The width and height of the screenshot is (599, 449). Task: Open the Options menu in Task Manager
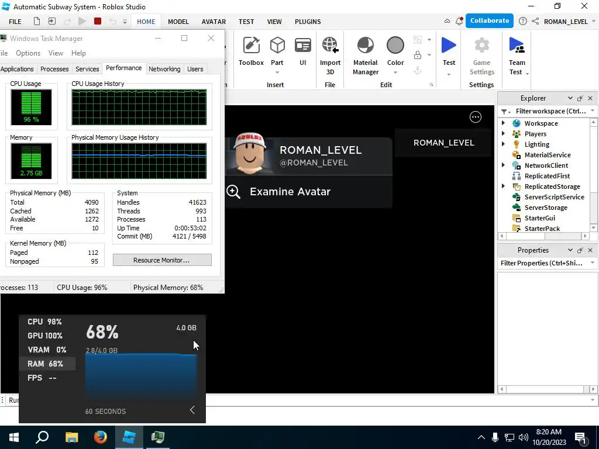pyautogui.click(x=28, y=53)
